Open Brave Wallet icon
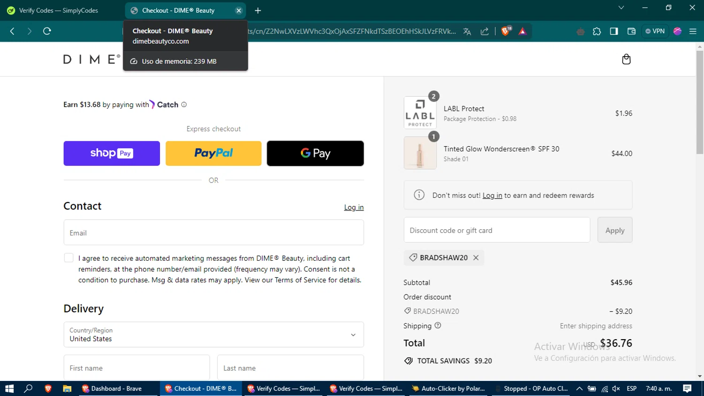The height and width of the screenshot is (396, 704). [x=631, y=31]
